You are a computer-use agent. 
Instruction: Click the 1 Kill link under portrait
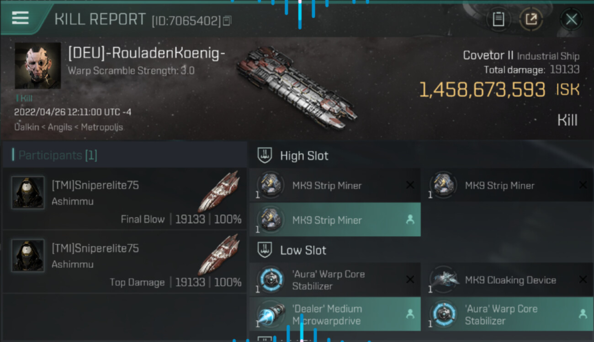24,98
